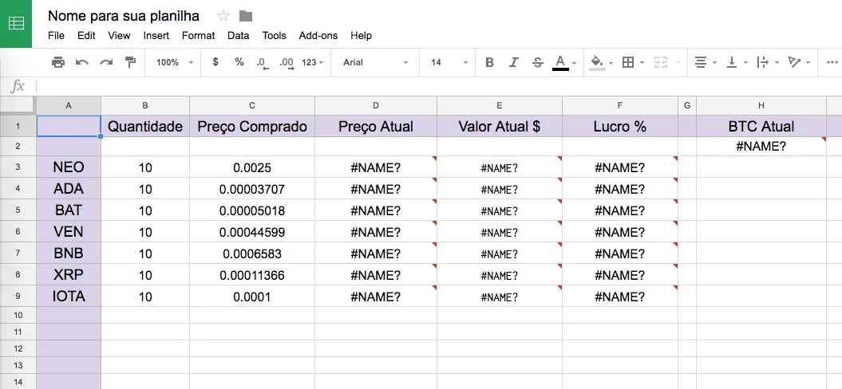Star the spreadsheet document
The image size is (842, 389).
[x=223, y=16]
